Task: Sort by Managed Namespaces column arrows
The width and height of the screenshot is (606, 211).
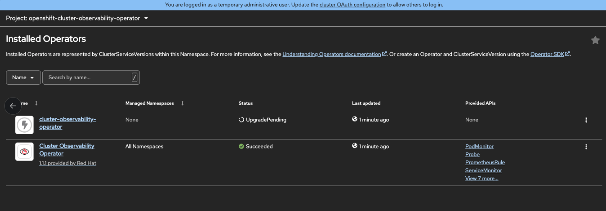Action: point(182,103)
